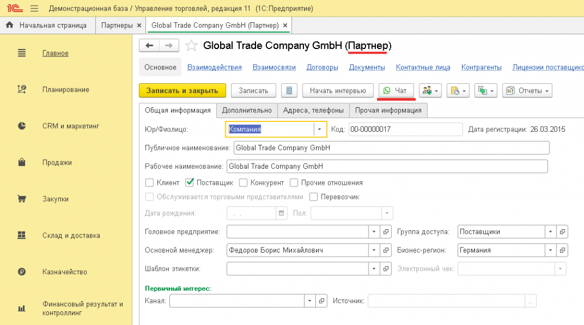Click the Начать интервью button
This screenshot has height=325, width=584.
point(338,91)
